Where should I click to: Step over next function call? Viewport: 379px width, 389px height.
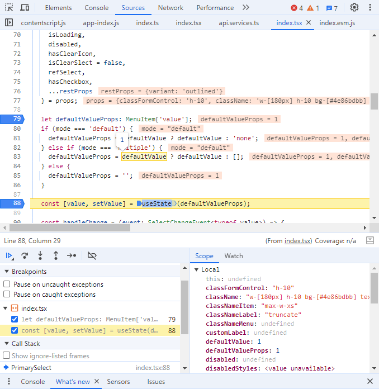[25, 255]
